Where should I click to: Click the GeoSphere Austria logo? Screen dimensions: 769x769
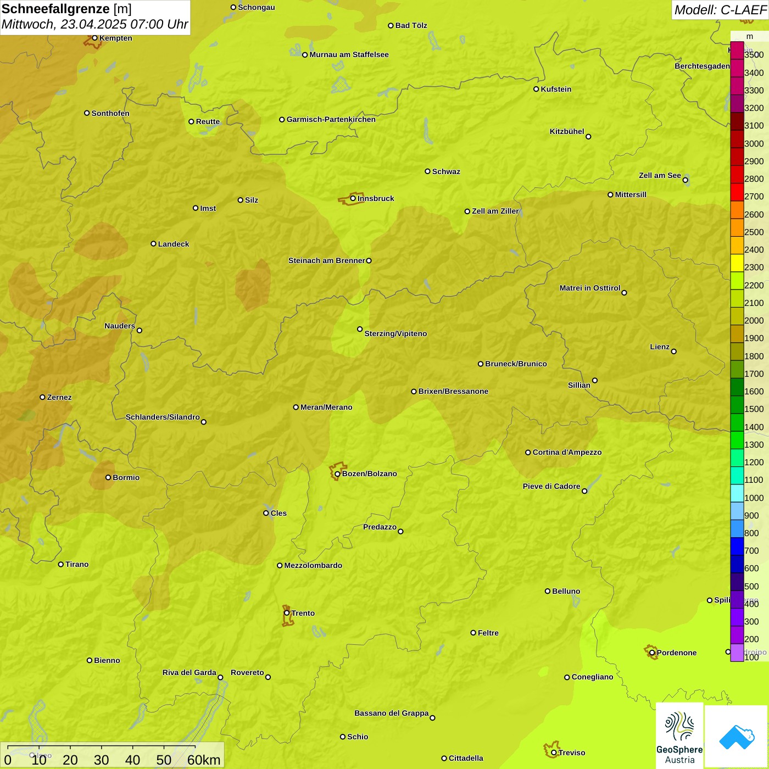[x=679, y=736]
